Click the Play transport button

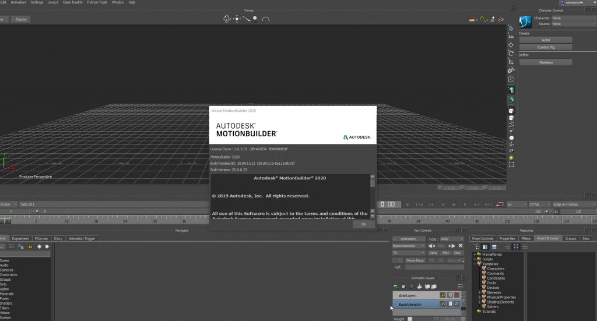click(465, 204)
